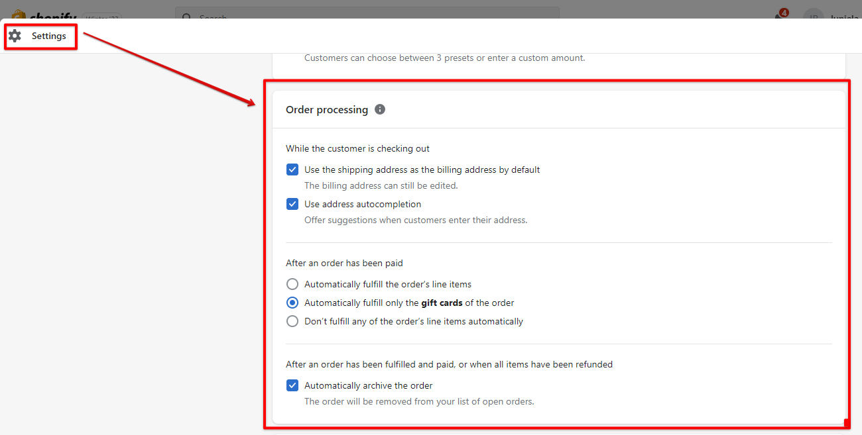Click the Order processing section heading

pos(327,109)
